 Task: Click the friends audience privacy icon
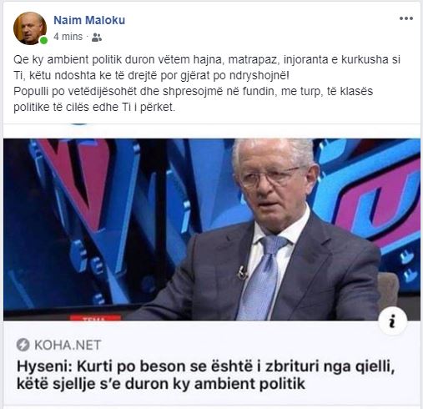click(97, 37)
